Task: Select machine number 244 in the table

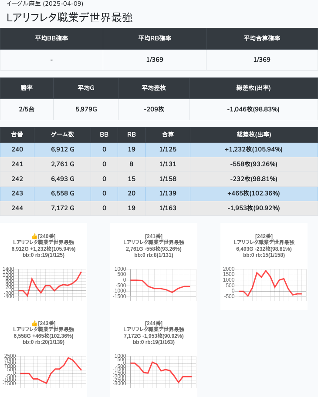Action: click(x=17, y=208)
